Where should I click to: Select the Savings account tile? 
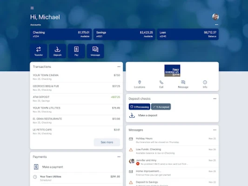coord(124,34)
